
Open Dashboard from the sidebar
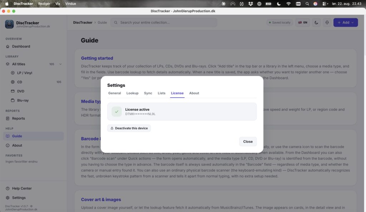33,46
